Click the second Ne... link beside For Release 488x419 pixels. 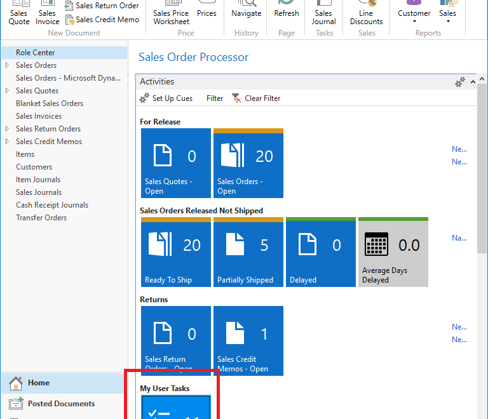459,162
